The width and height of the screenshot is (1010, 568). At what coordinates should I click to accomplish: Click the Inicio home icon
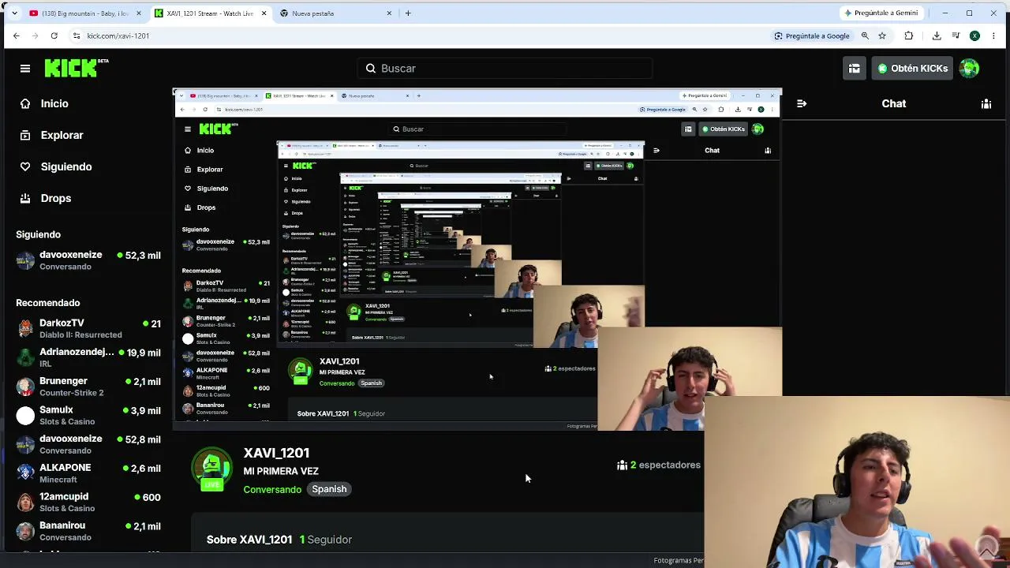tap(25, 103)
